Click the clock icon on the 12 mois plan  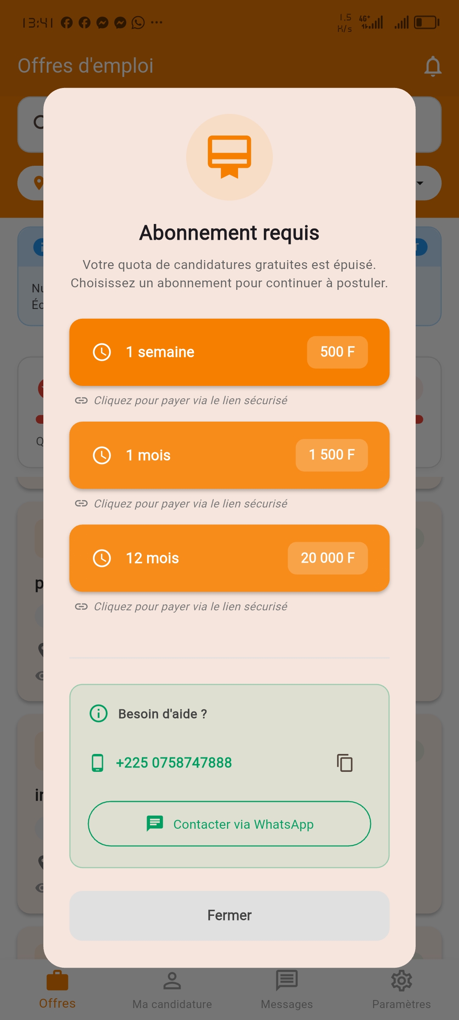(102, 558)
